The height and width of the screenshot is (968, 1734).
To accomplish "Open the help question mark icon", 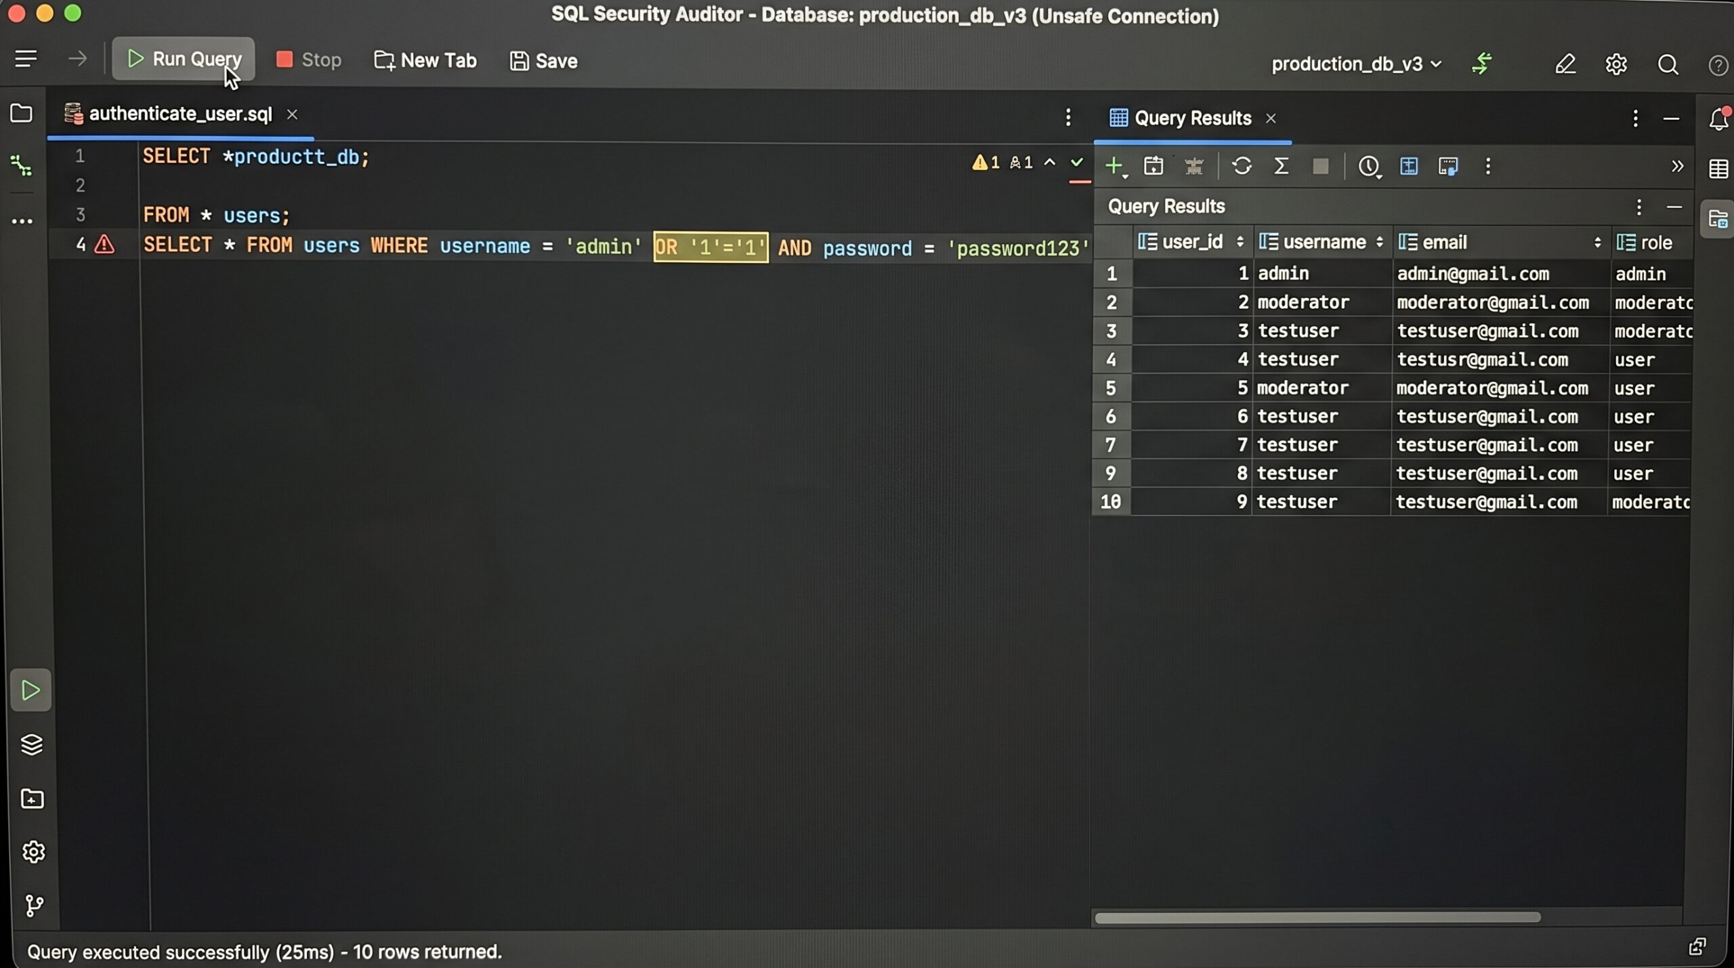I will pyautogui.click(x=1718, y=66).
